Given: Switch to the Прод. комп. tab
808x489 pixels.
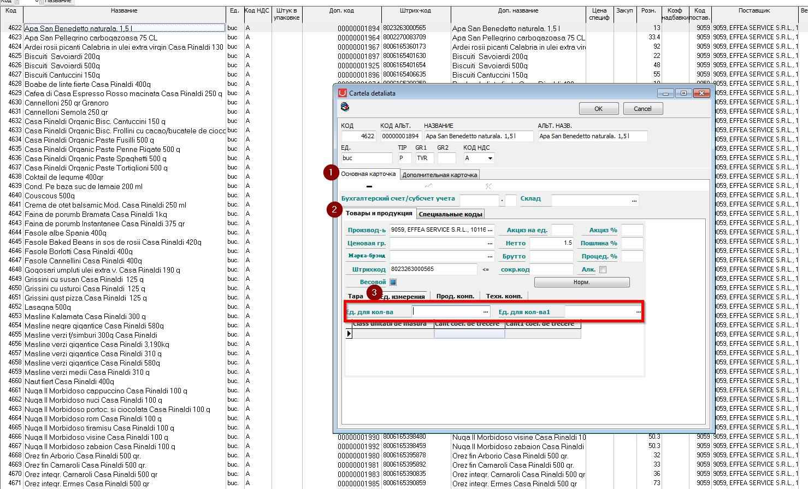Looking at the screenshot, I should point(455,296).
